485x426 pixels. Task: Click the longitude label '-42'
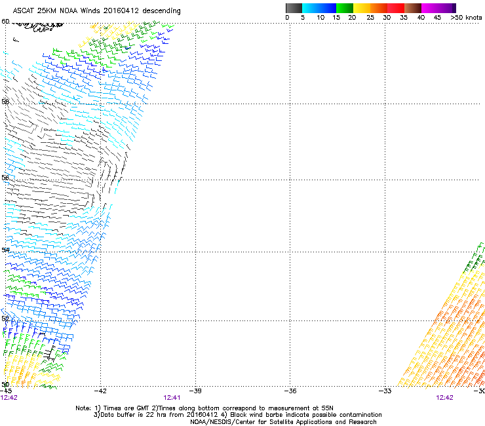[x=100, y=391]
